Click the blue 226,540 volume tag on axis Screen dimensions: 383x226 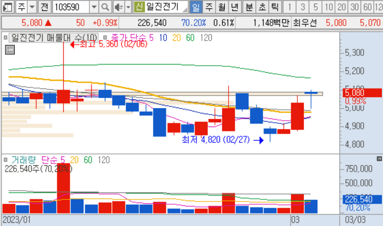pyautogui.click(x=362, y=199)
